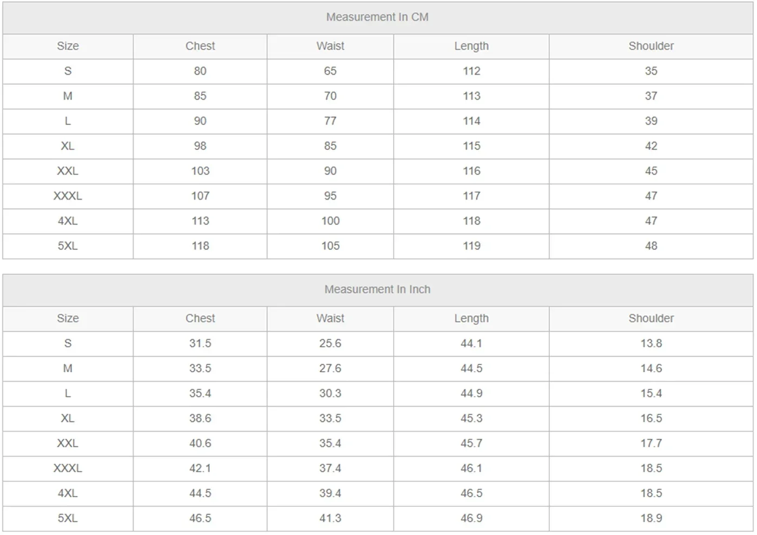Click waist value 41.3 for 5XL

[330, 518]
